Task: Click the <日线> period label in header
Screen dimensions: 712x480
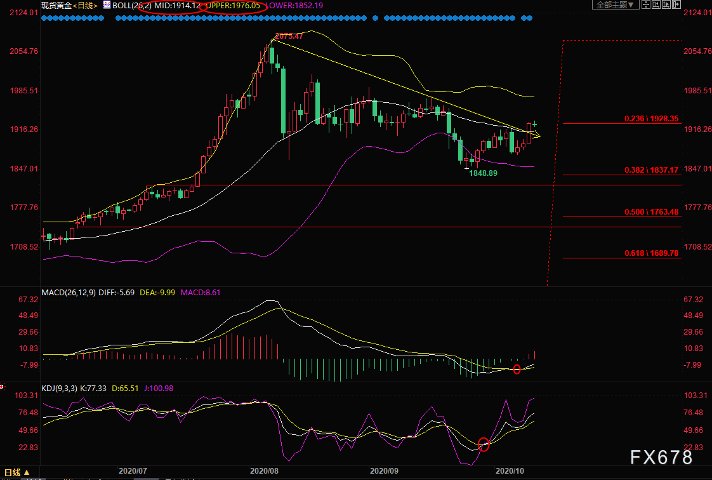Action: click(86, 5)
